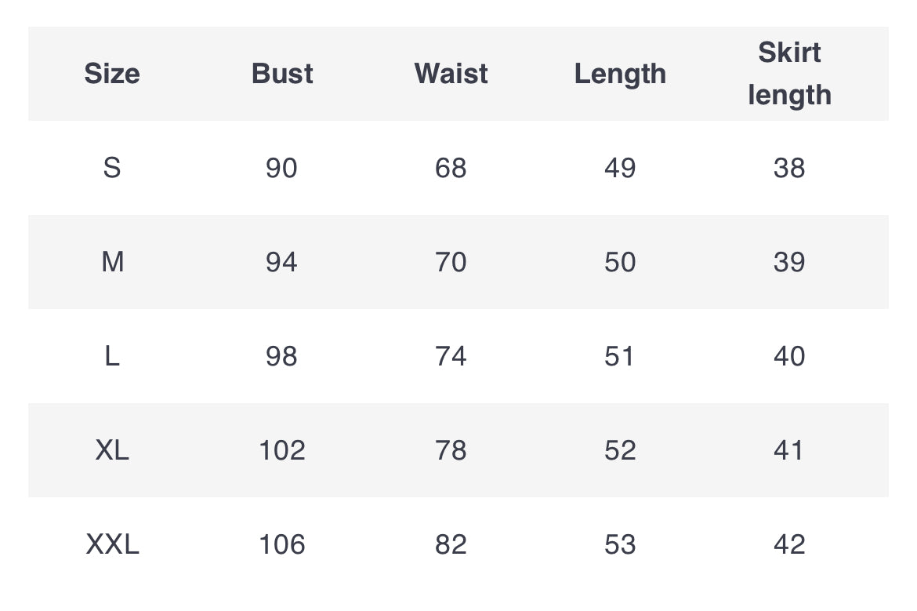Click the XL size row label

pos(112,450)
